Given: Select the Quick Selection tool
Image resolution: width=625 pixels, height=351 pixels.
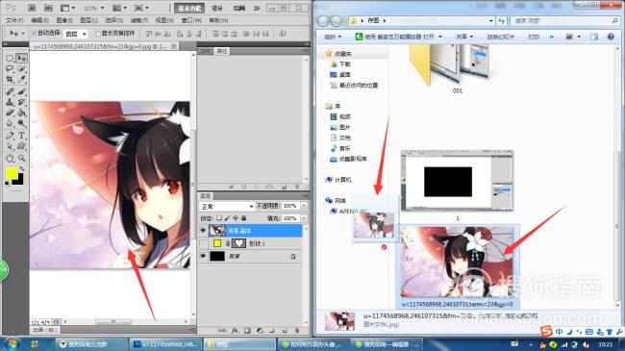Looking at the screenshot, I should pos(22,69).
